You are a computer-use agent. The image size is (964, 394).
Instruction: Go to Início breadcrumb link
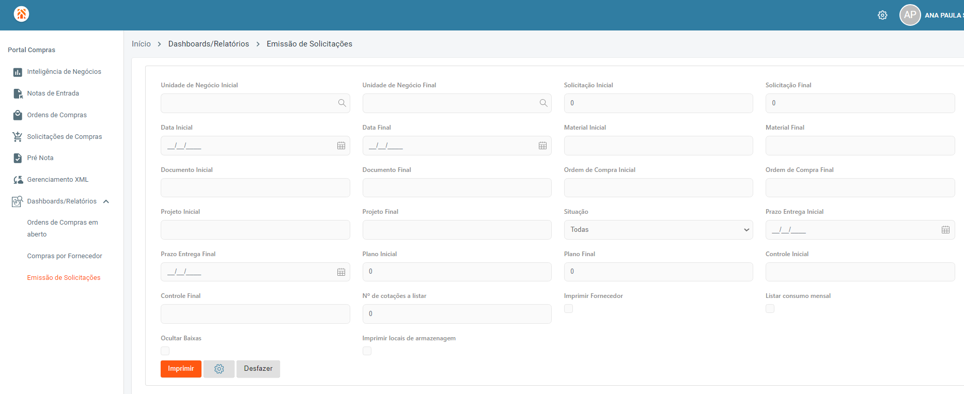pyautogui.click(x=141, y=44)
